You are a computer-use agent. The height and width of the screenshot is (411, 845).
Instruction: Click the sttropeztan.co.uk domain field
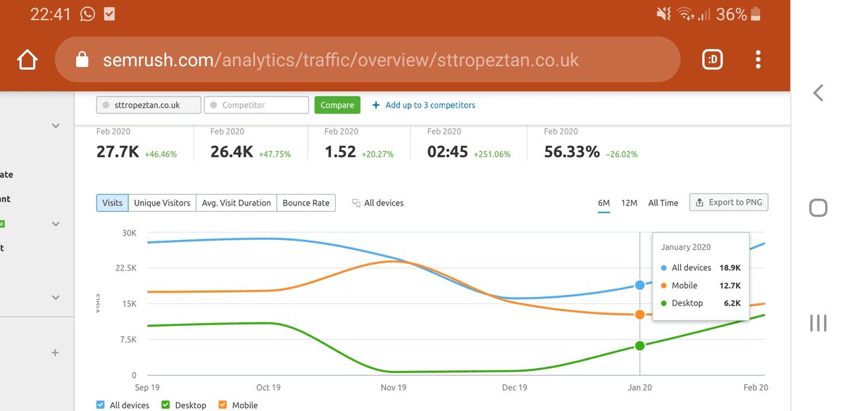(149, 105)
